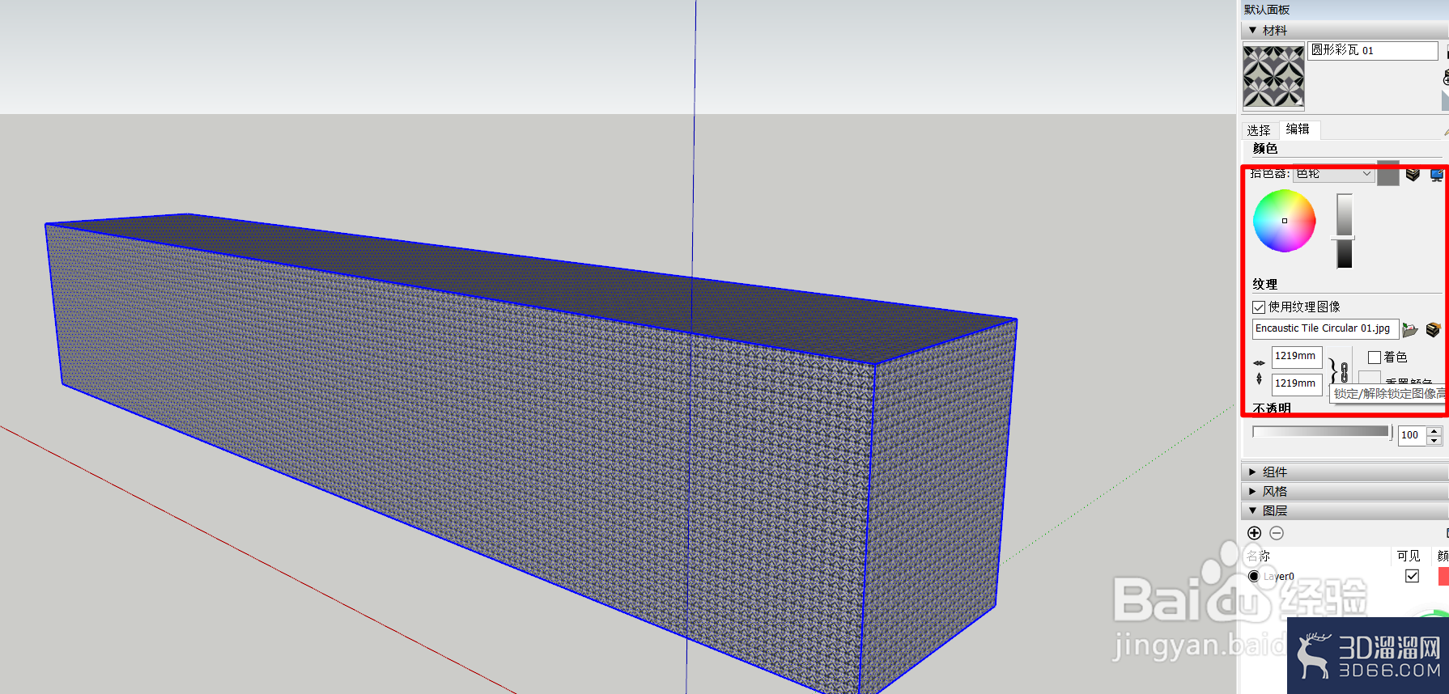Switch to the 选择 tab
1449x694 pixels.
click(x=1259, y=130)
